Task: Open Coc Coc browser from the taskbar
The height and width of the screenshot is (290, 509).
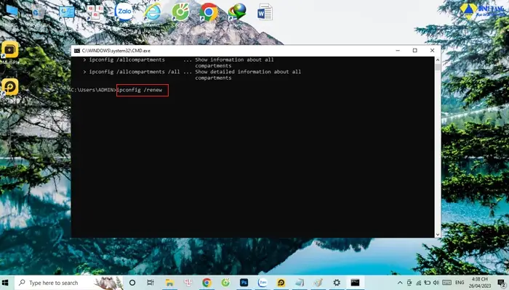Action: point(225,283)
